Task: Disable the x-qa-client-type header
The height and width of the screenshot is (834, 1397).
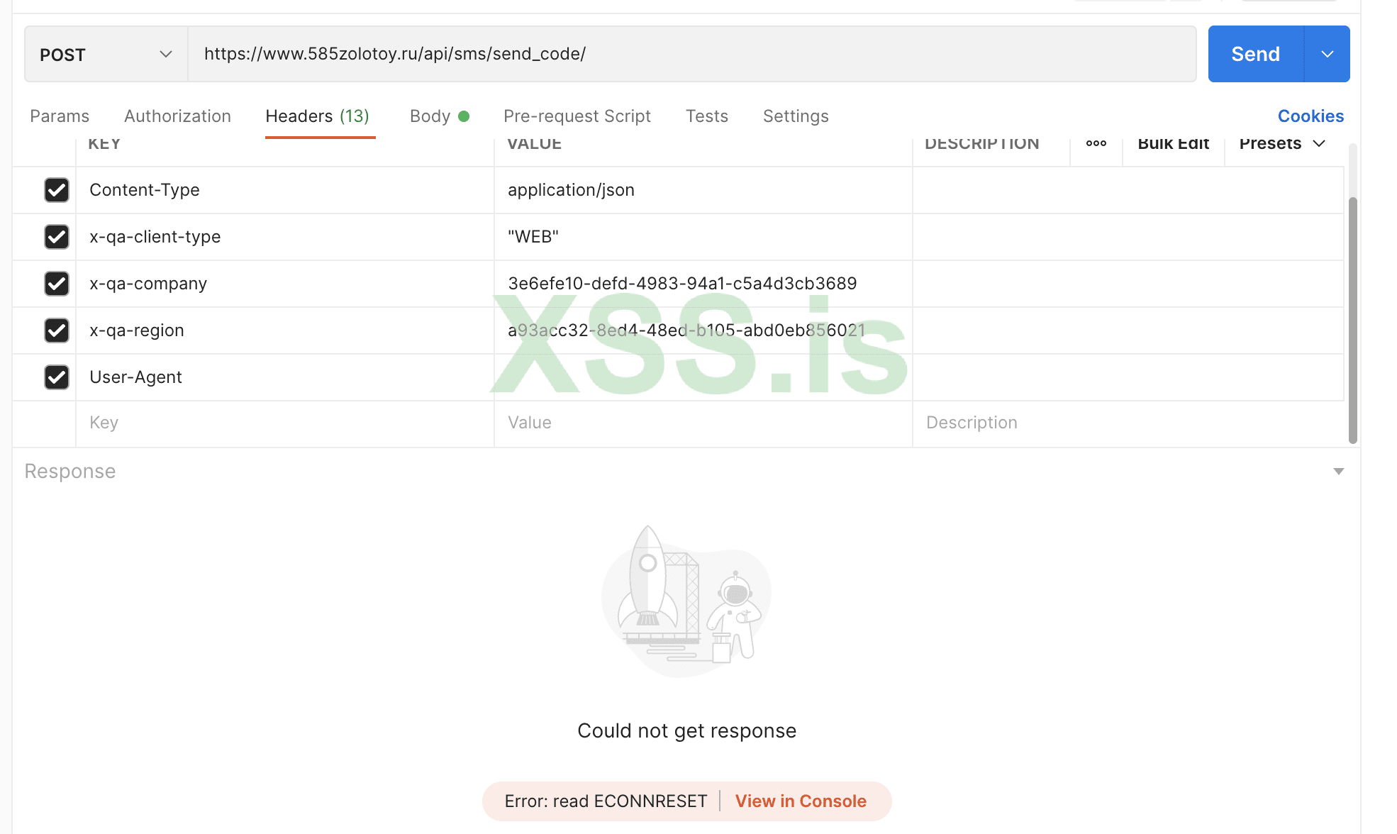Action: tap(57, 237)
